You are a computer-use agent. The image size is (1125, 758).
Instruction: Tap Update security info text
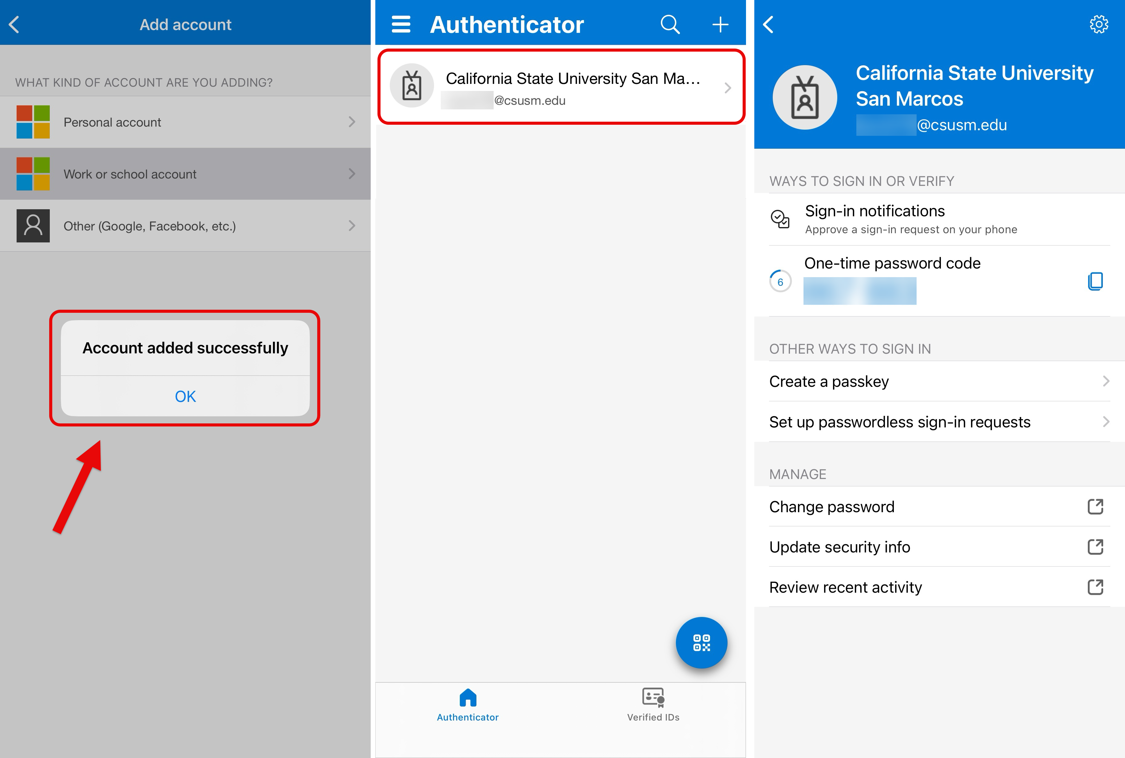(x=839, y=547)
